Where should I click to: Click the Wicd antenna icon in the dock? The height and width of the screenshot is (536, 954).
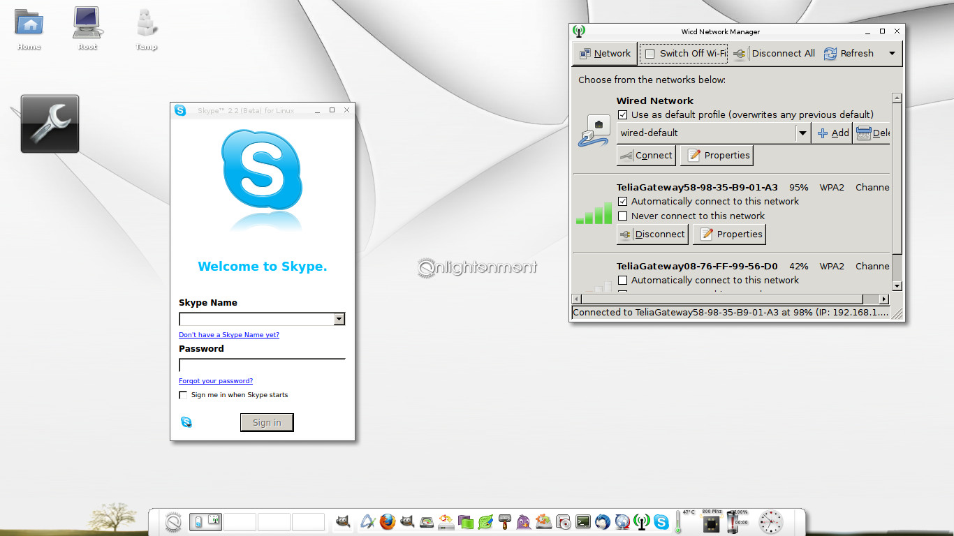click(641, 521)
